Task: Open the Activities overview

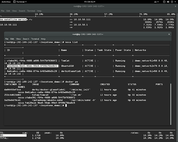Action: tap(6, 2)
